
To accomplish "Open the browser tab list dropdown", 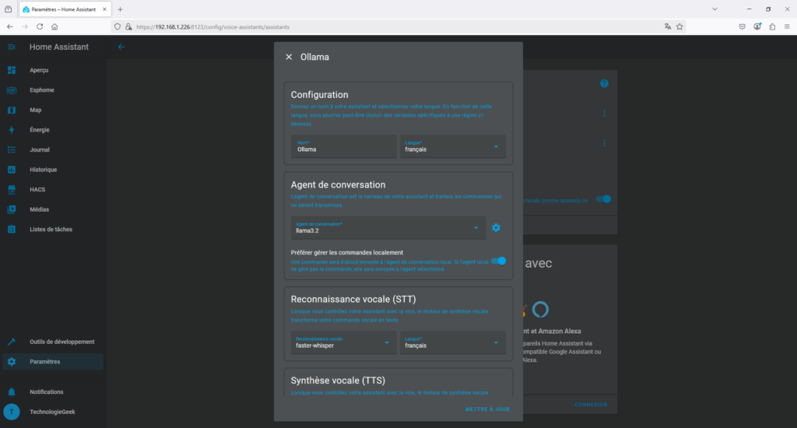I will coord(714,9).
